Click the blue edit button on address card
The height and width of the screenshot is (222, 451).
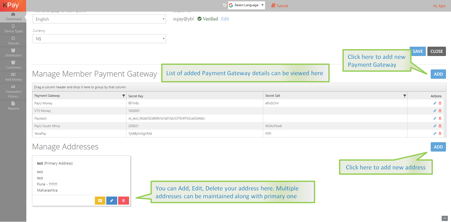click(112, 201)
